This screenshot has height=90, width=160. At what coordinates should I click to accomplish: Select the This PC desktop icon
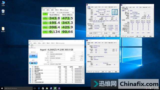click(x=3, y=3)
